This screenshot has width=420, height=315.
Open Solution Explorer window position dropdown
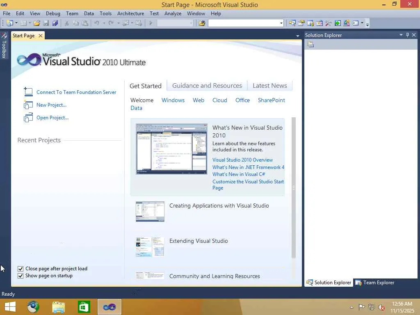pos(401,35)
